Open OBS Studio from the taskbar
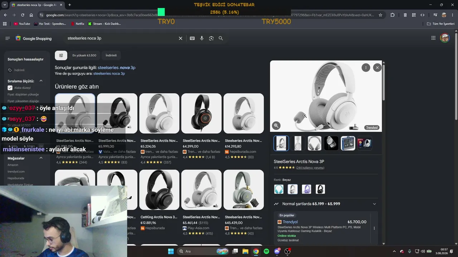458x257 pixels. pos(287,251)
